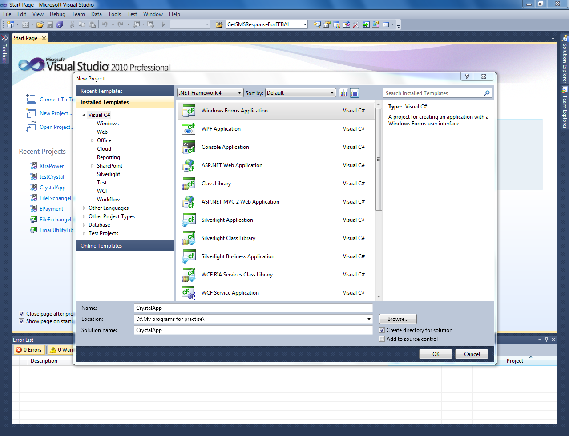Click the Undo toolbar icon

click(x=105, y=24)
